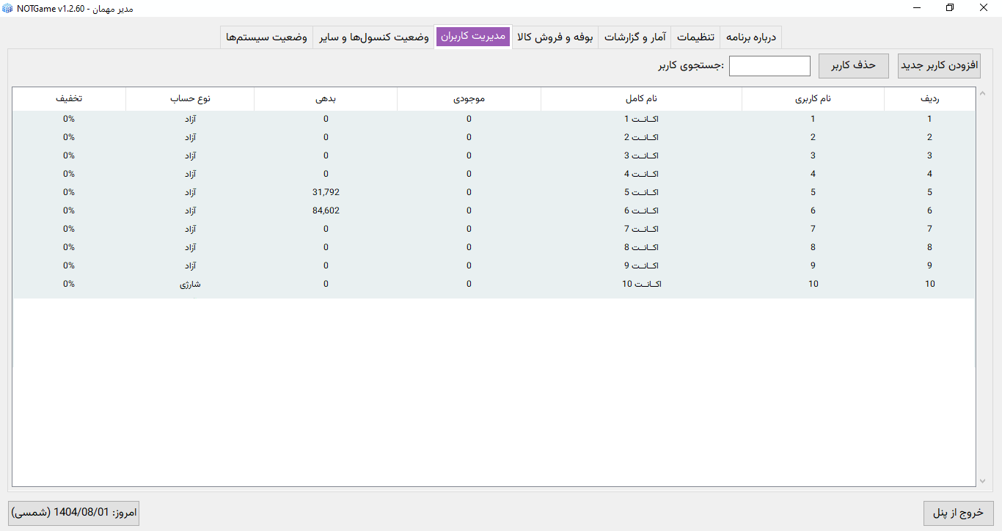Viewport: 1002px width, 531px height.
Task: Click the scrollbar down arrow
Action: (982, 482)
